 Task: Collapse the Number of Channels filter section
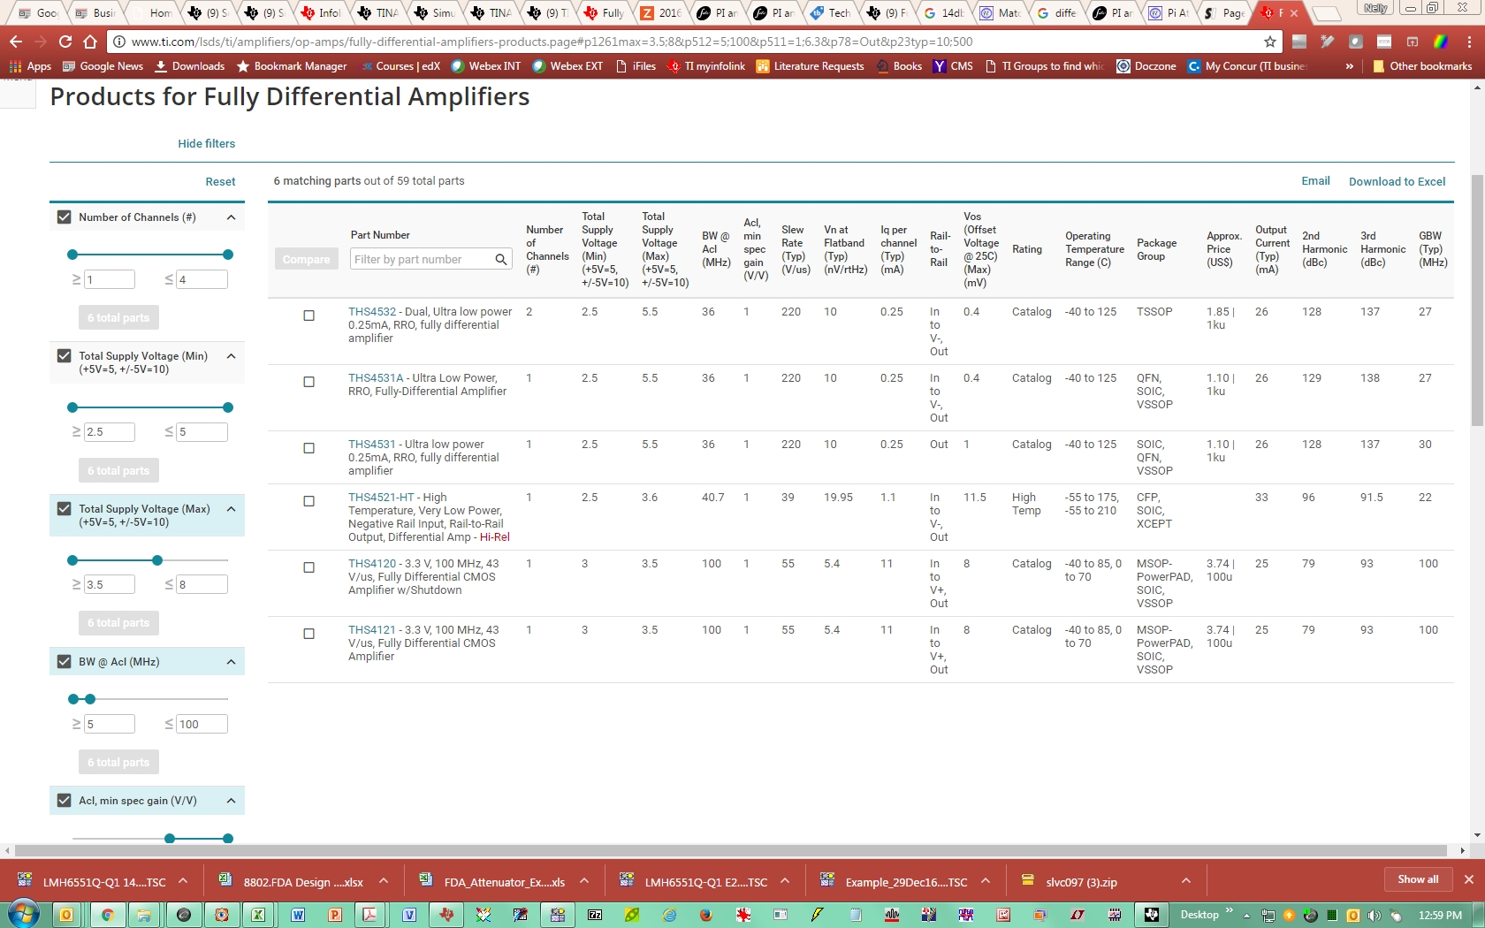[231, 217]
